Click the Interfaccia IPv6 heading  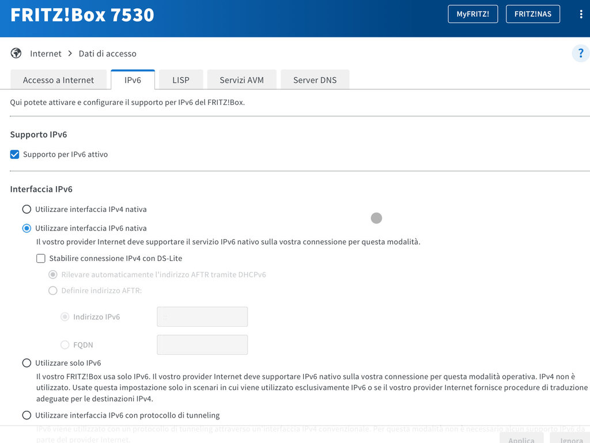pyautogui.click(x=41, y=189)
